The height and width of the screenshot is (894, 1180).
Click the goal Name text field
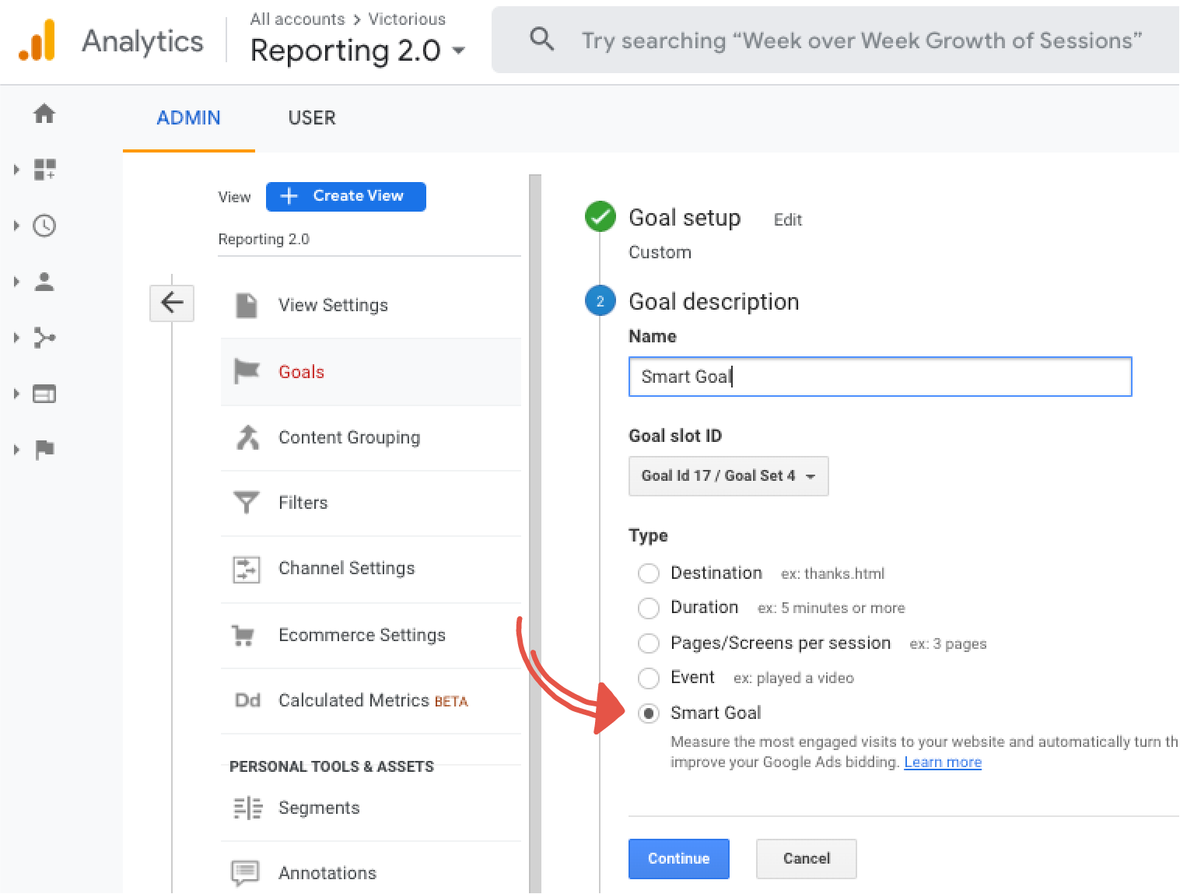point(879,377)
